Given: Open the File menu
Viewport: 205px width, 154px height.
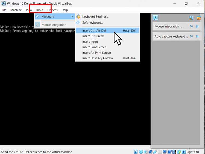Looking at the screenshot, I should (x=4, y=10).
